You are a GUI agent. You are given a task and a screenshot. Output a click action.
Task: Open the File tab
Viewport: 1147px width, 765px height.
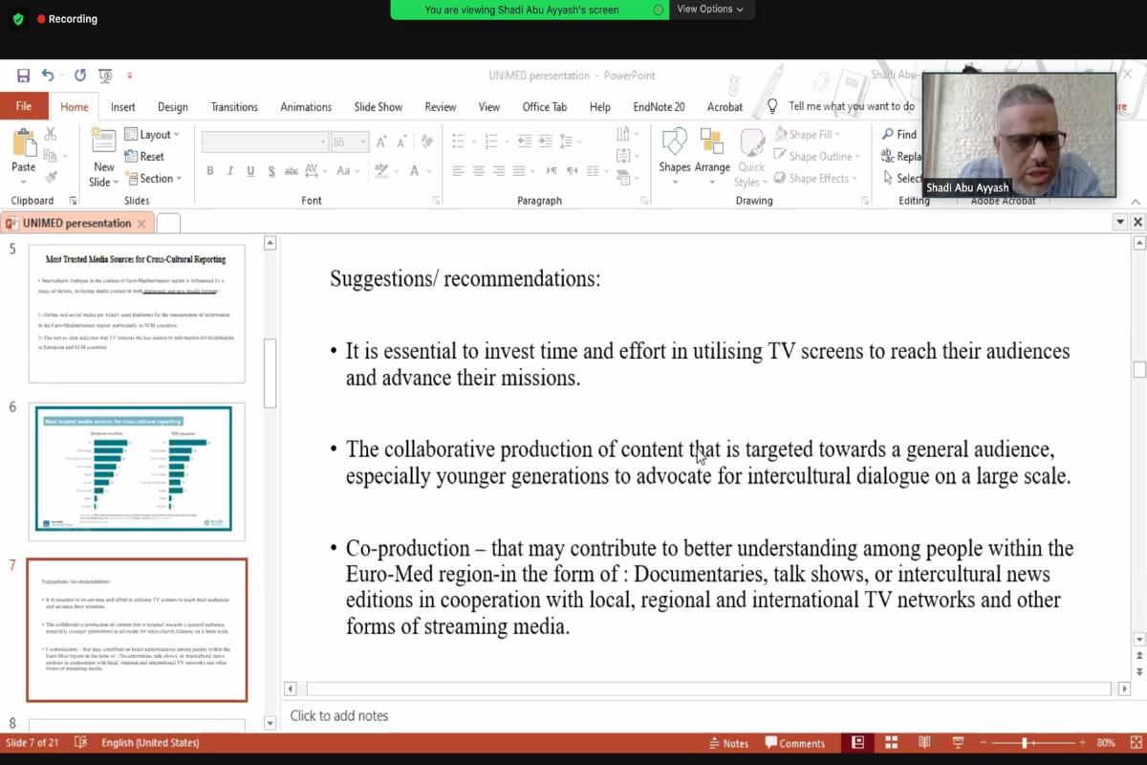(x=24, y=106)
